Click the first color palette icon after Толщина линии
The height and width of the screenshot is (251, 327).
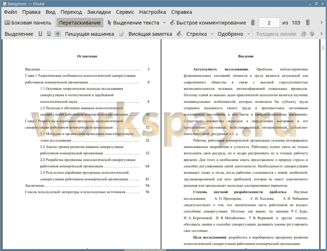304,34
